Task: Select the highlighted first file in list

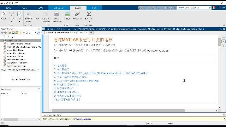Action: pos(20,41)
